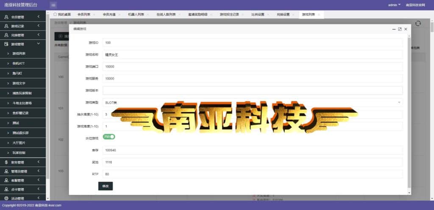Click the 南亚科技管理后台 header title
Image resolution: width=434 pixels, height=210 pixels.
21,5
